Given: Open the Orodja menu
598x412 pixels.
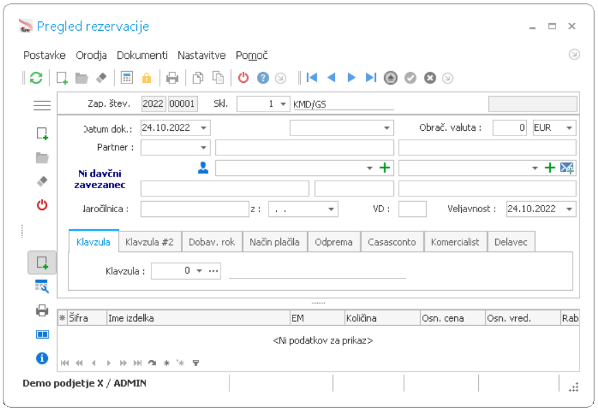Looking at the screenshot, I should coord(91,55).
